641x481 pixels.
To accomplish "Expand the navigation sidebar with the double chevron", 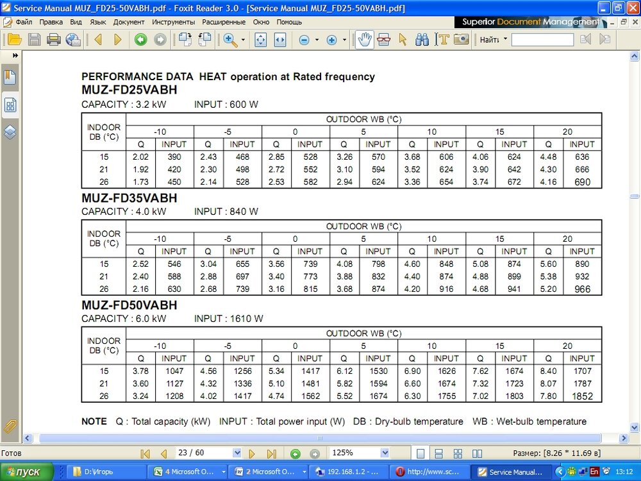I will point(15,55).
